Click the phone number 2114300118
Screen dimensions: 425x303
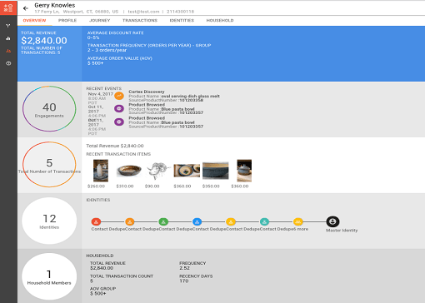tap(180, 12)
